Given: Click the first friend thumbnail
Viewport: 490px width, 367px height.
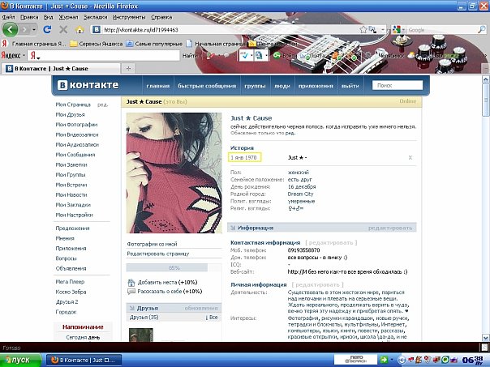Looking at the screenshot, I should [141, 335].
